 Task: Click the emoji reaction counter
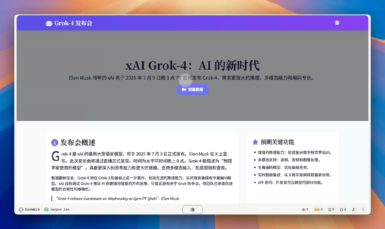point(318,210)
